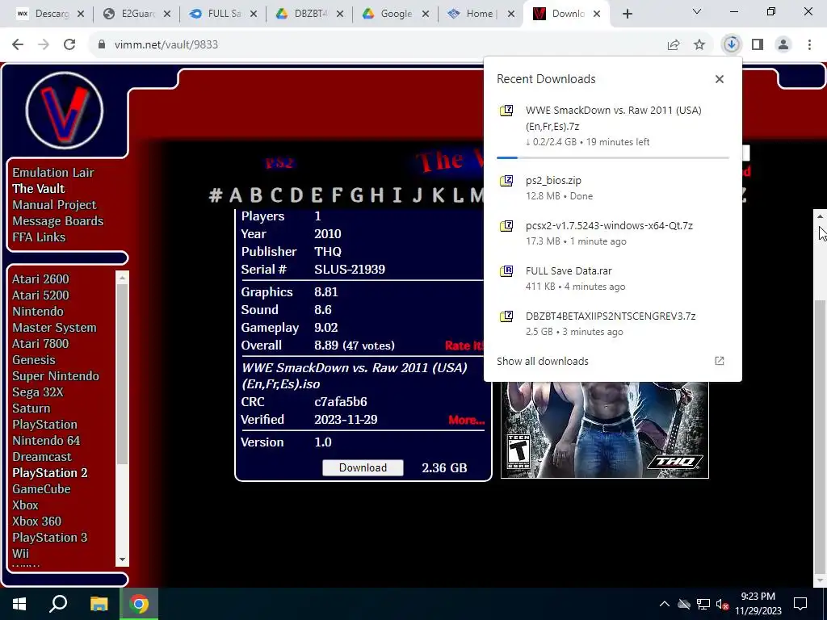
Task: Click the PS2 logo above the letter index
Action: (x=279, y=162)
